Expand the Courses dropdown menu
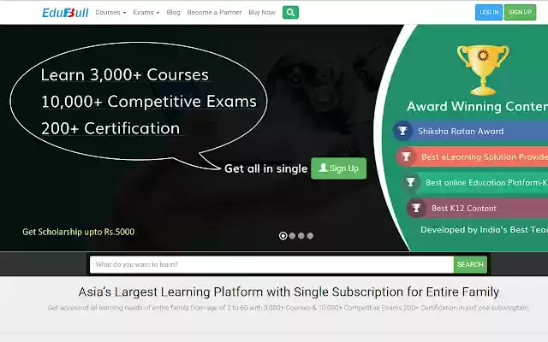This screenshot has width=548, height=342. coord(110,12)
